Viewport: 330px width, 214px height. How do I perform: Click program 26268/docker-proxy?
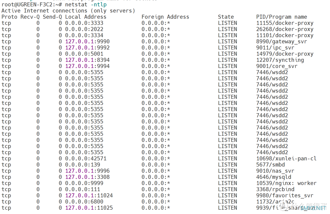point(285,29)
